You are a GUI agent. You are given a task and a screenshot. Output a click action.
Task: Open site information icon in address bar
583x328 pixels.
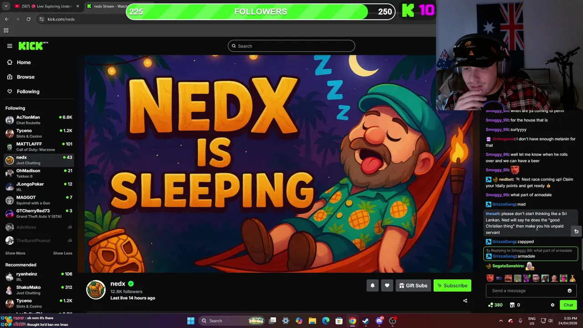41,19
